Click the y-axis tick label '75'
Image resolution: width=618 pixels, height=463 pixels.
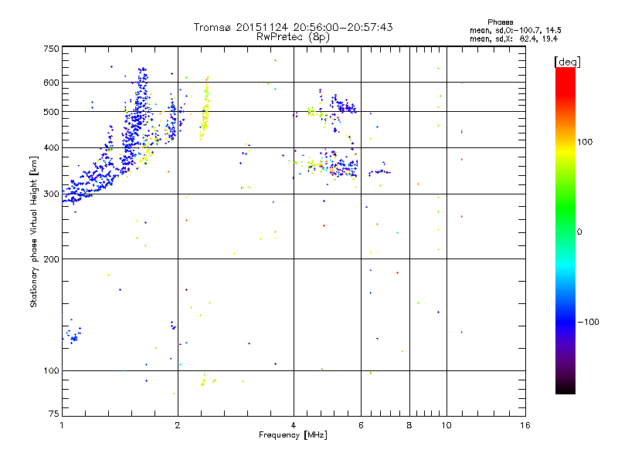pyautogui.click(x=54, y=414)
